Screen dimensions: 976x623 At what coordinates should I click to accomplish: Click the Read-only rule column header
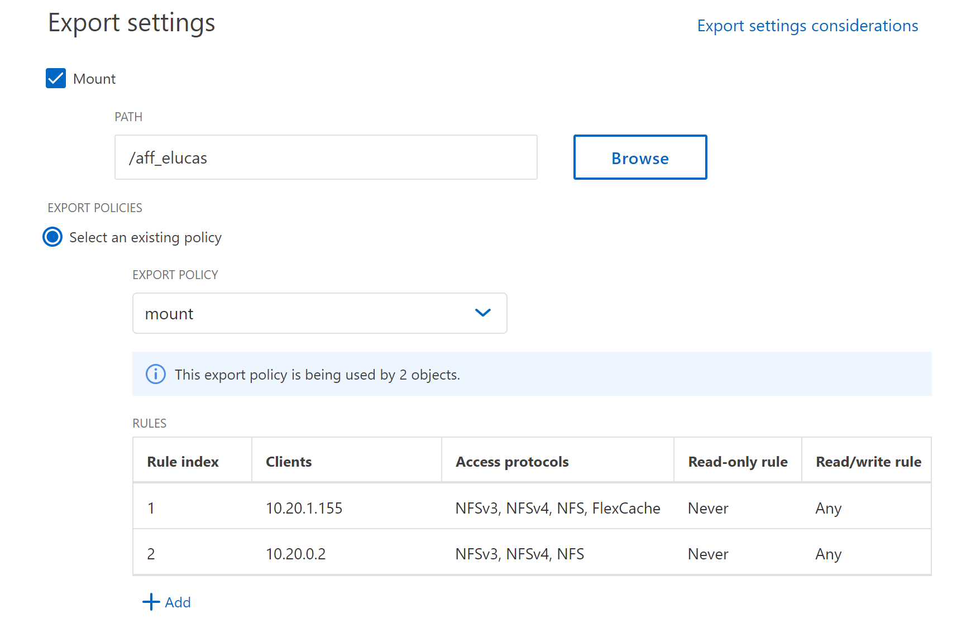click(x=738, y=462)
